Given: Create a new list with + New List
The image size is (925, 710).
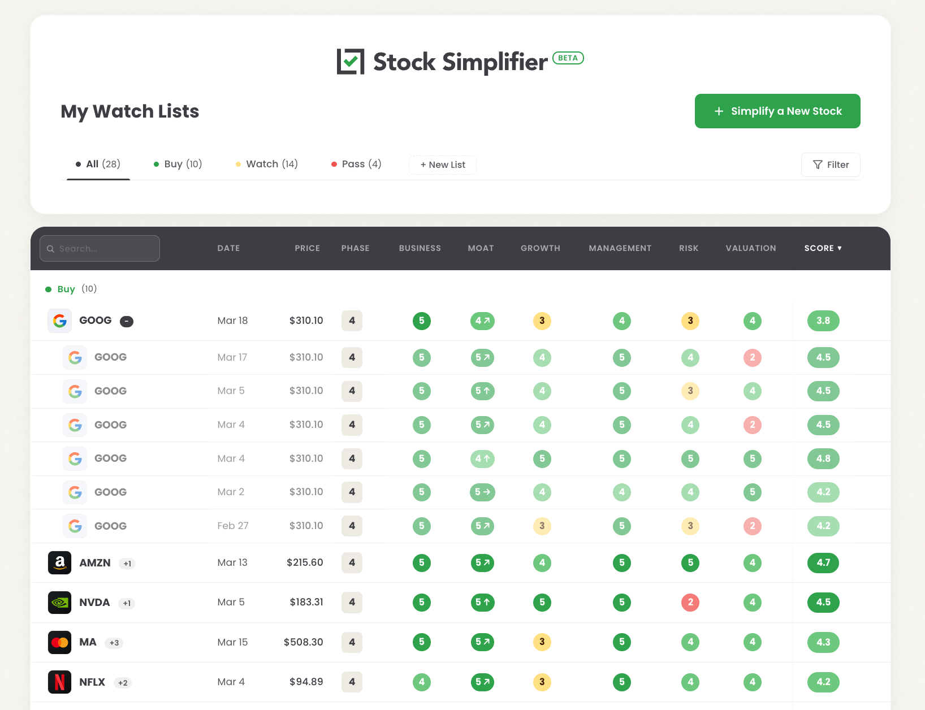Looking at the screenshot, I should (443, 164).
